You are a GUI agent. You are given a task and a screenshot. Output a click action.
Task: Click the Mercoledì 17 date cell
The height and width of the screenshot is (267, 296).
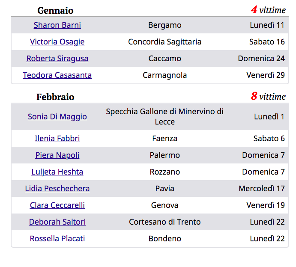click(x=261, y=189)
